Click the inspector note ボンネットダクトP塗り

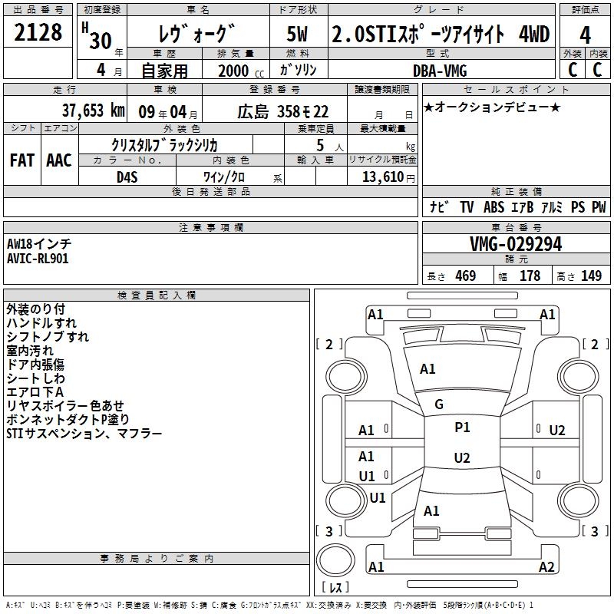[x=68, y=419]
